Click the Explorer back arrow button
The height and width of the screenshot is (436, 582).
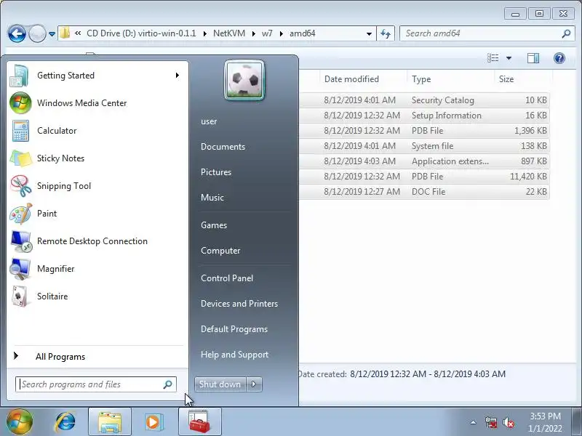point(17,33)
